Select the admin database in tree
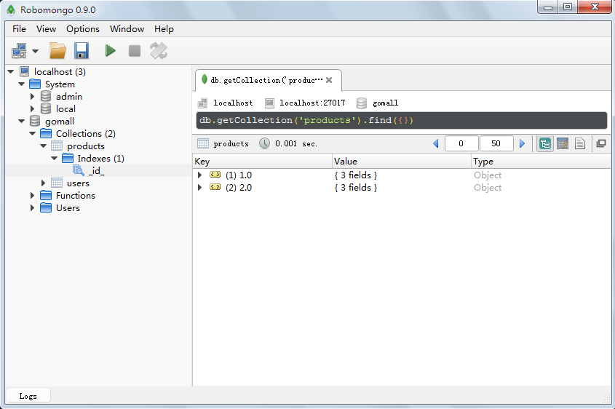This screenshot has width=615, height=409. tap(69, 97)
